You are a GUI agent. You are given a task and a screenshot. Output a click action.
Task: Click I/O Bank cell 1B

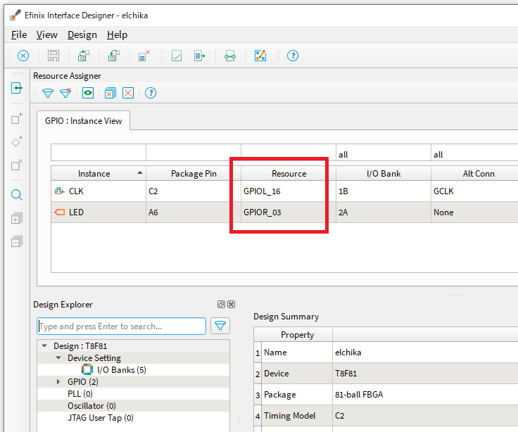click(x=384, y=191)
